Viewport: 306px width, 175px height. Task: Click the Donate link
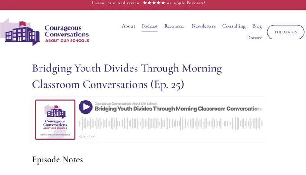tap(254, 38)
